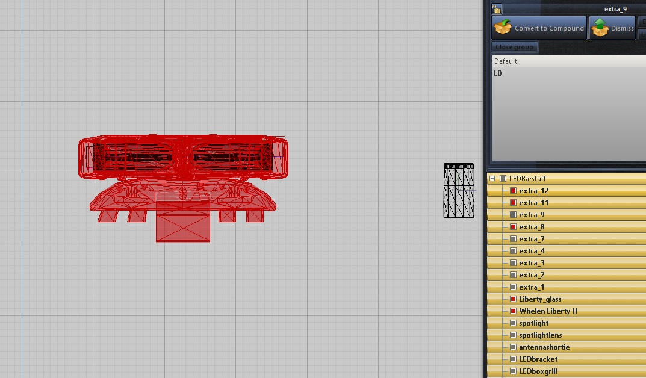Click the Dismiss button
This screenshot has height=378, width=646.
(x=612, y=28)
